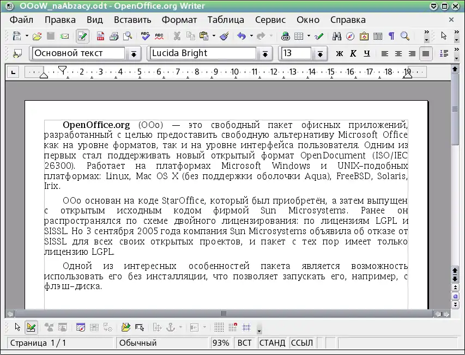The image size is (465, 355).
Task: Click the Export as PDF icon
Action: click(101, 36)
